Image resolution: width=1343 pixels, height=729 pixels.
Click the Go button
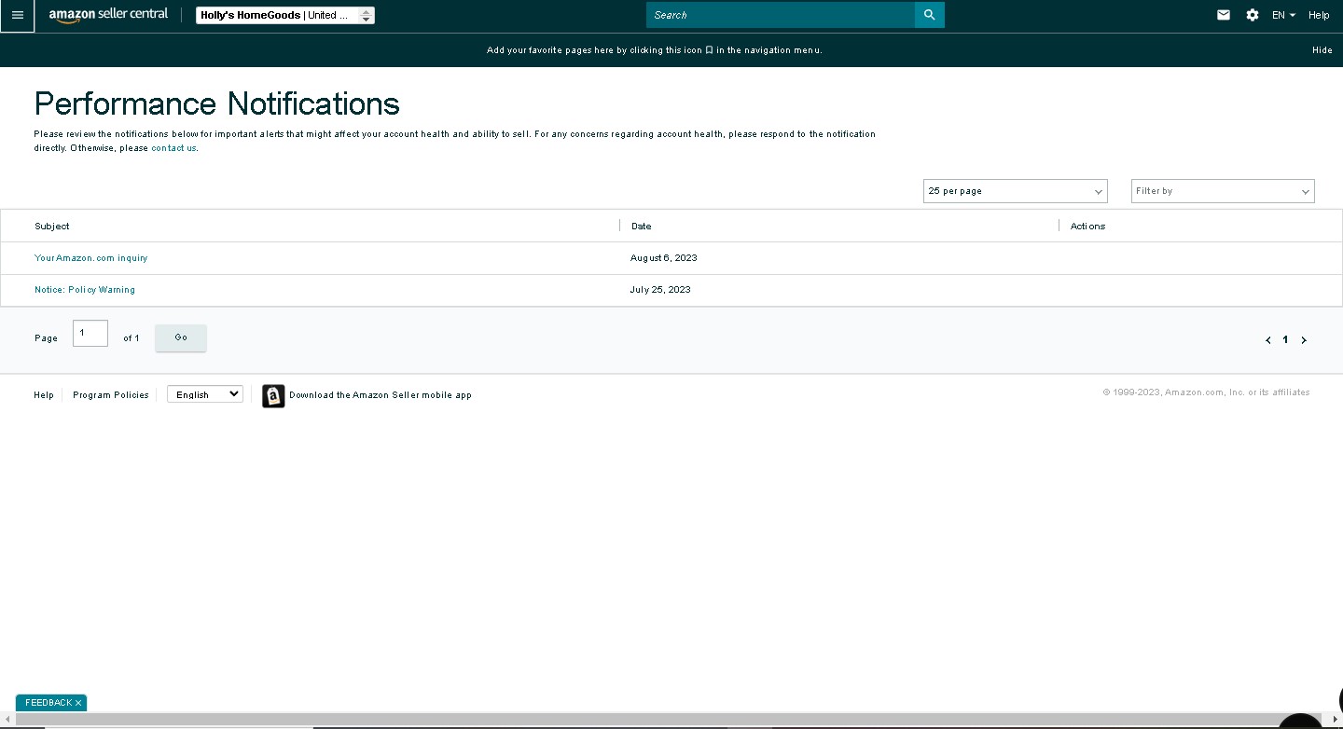pyautogui.click(x=181, y=337)
